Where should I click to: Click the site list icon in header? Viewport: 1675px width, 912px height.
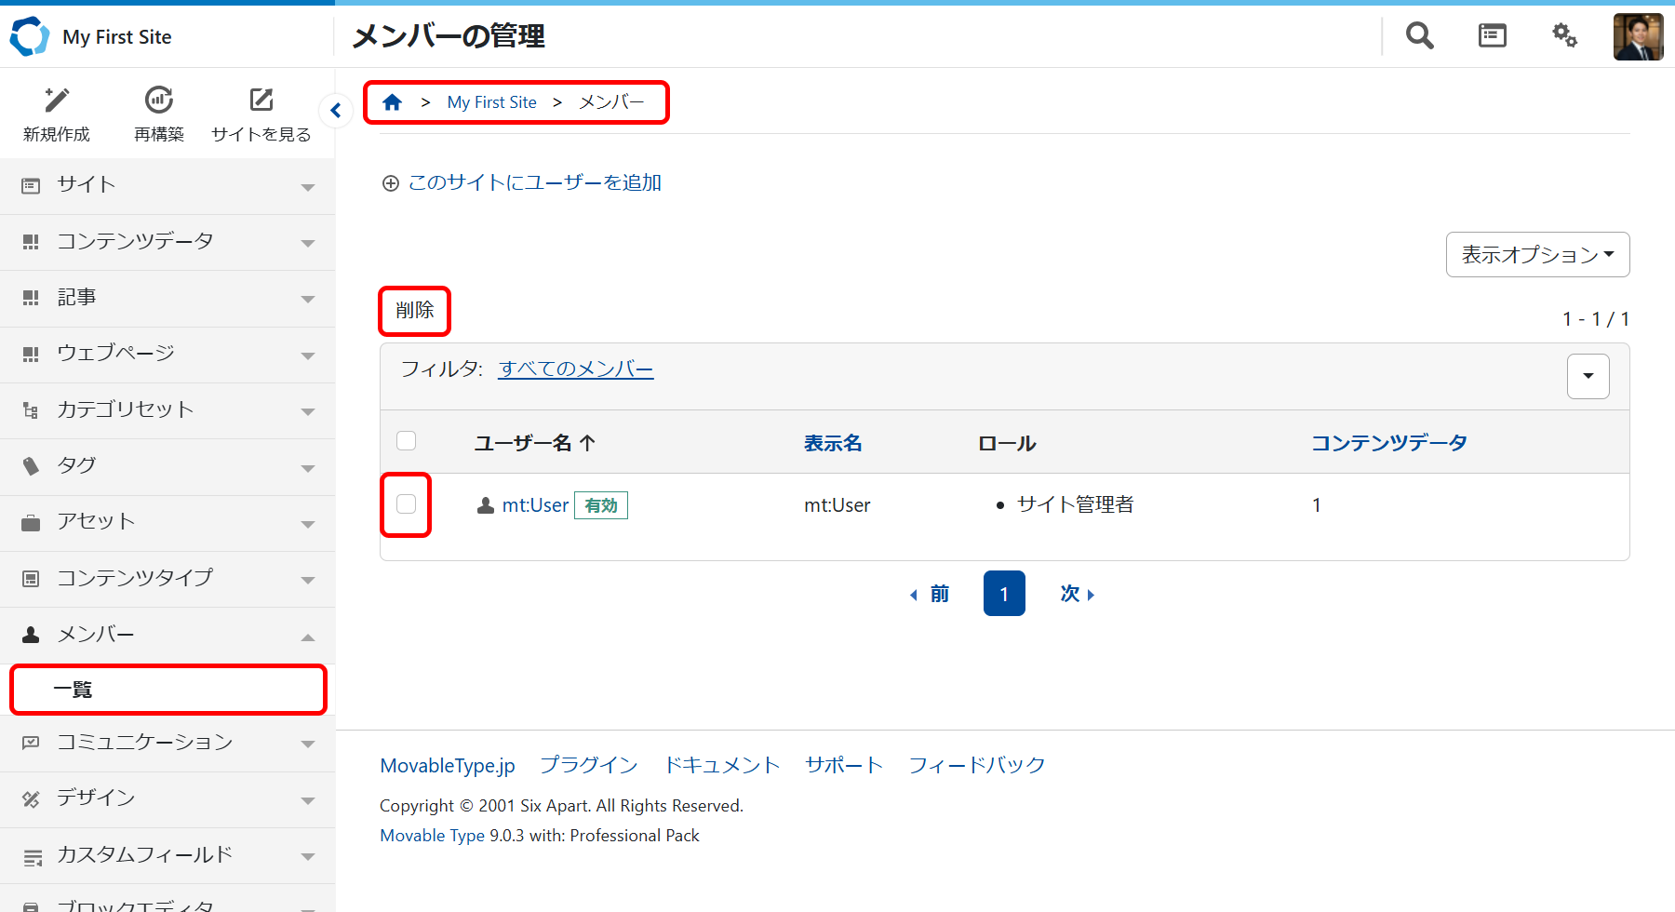(x=1492, y=36)
